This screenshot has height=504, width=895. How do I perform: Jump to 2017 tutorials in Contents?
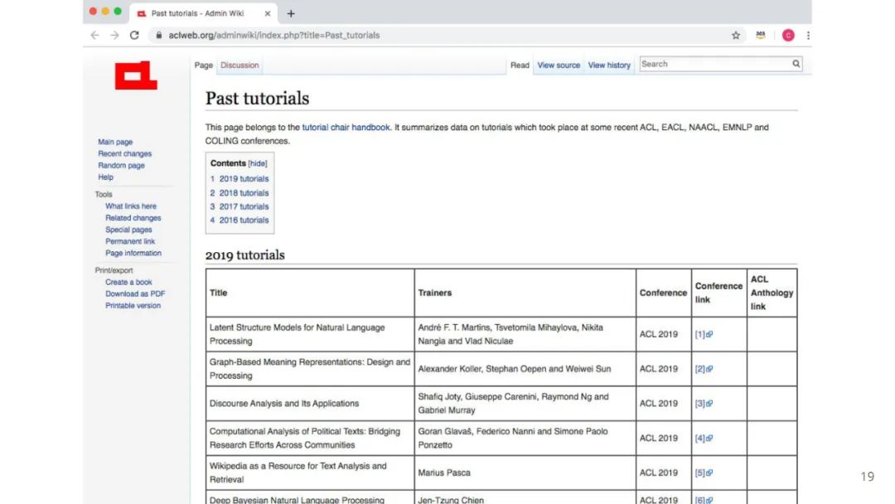[244, 206]
